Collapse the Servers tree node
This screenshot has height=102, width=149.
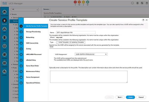(10, 14)
